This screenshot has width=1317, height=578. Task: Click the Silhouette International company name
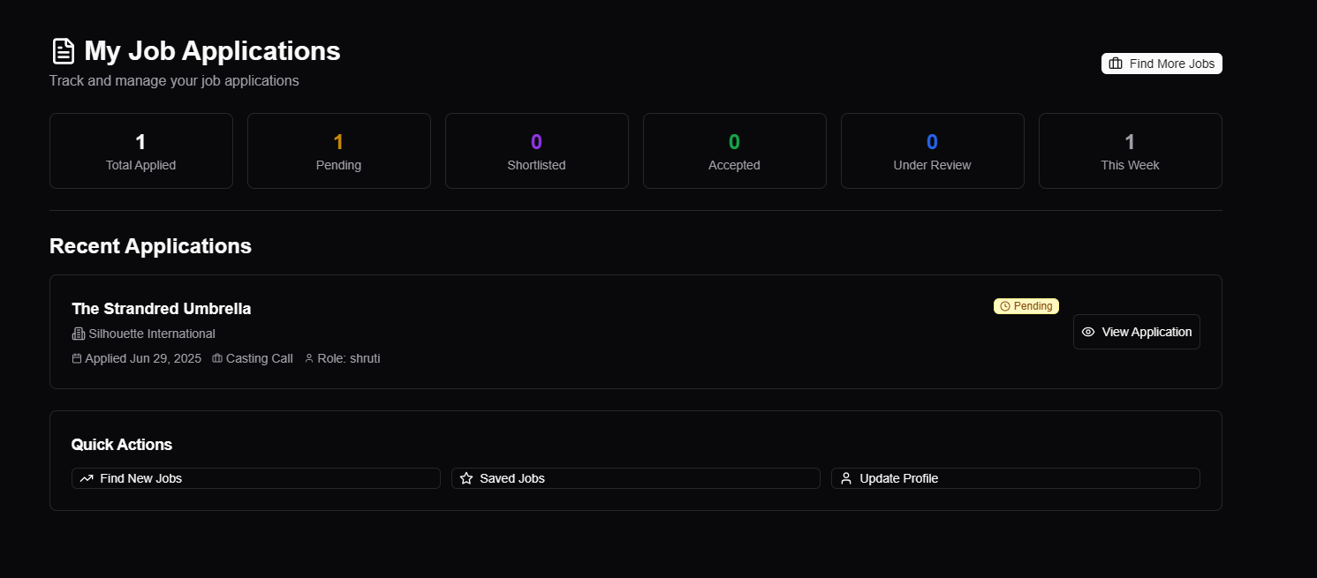(152, 334)
